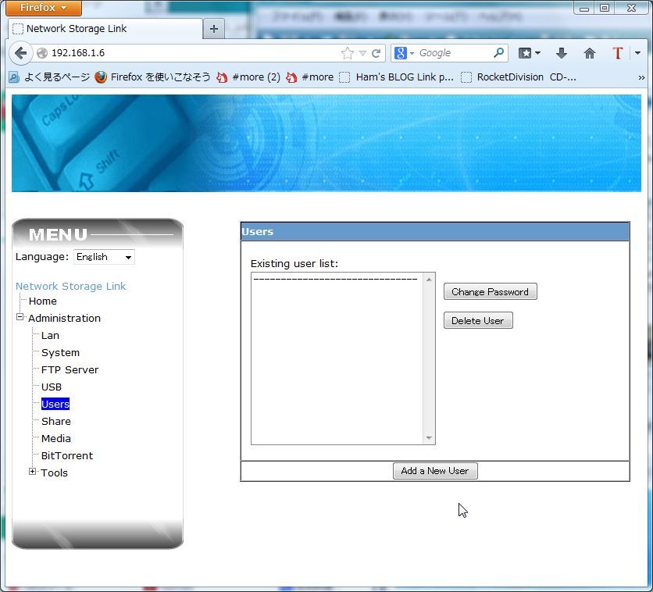Click the red T toolbar icon
Viewport: 653px width, 592px height.
[x=618, y=53]
